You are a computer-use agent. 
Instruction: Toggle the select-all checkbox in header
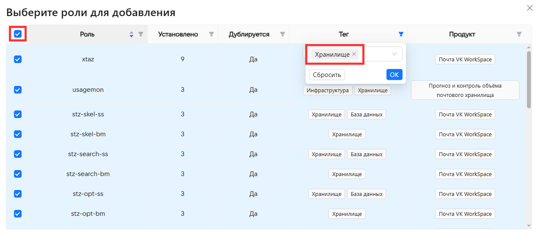[18, 34]
